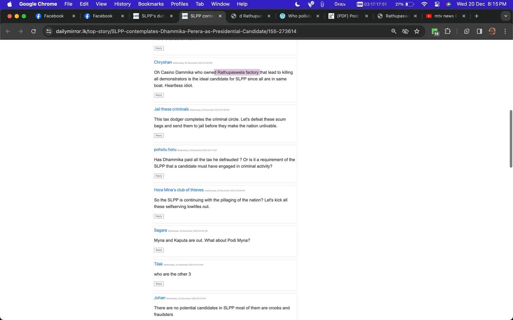This screenshot has height=320, width=513.
Task: Toggle the crossed-eye tracking protection icon
Action: click(405, 31)
